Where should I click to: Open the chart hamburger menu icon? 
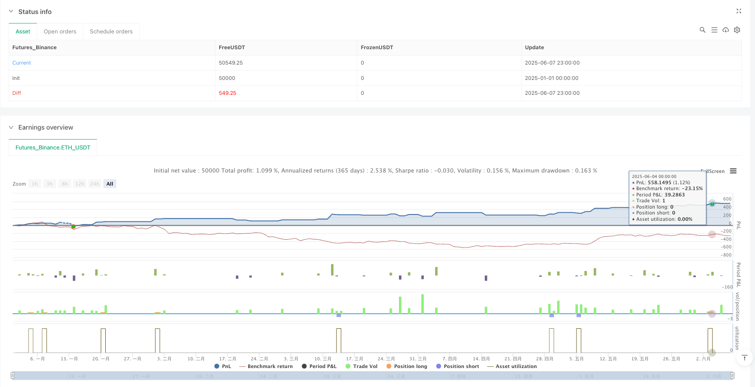(733, 171)
